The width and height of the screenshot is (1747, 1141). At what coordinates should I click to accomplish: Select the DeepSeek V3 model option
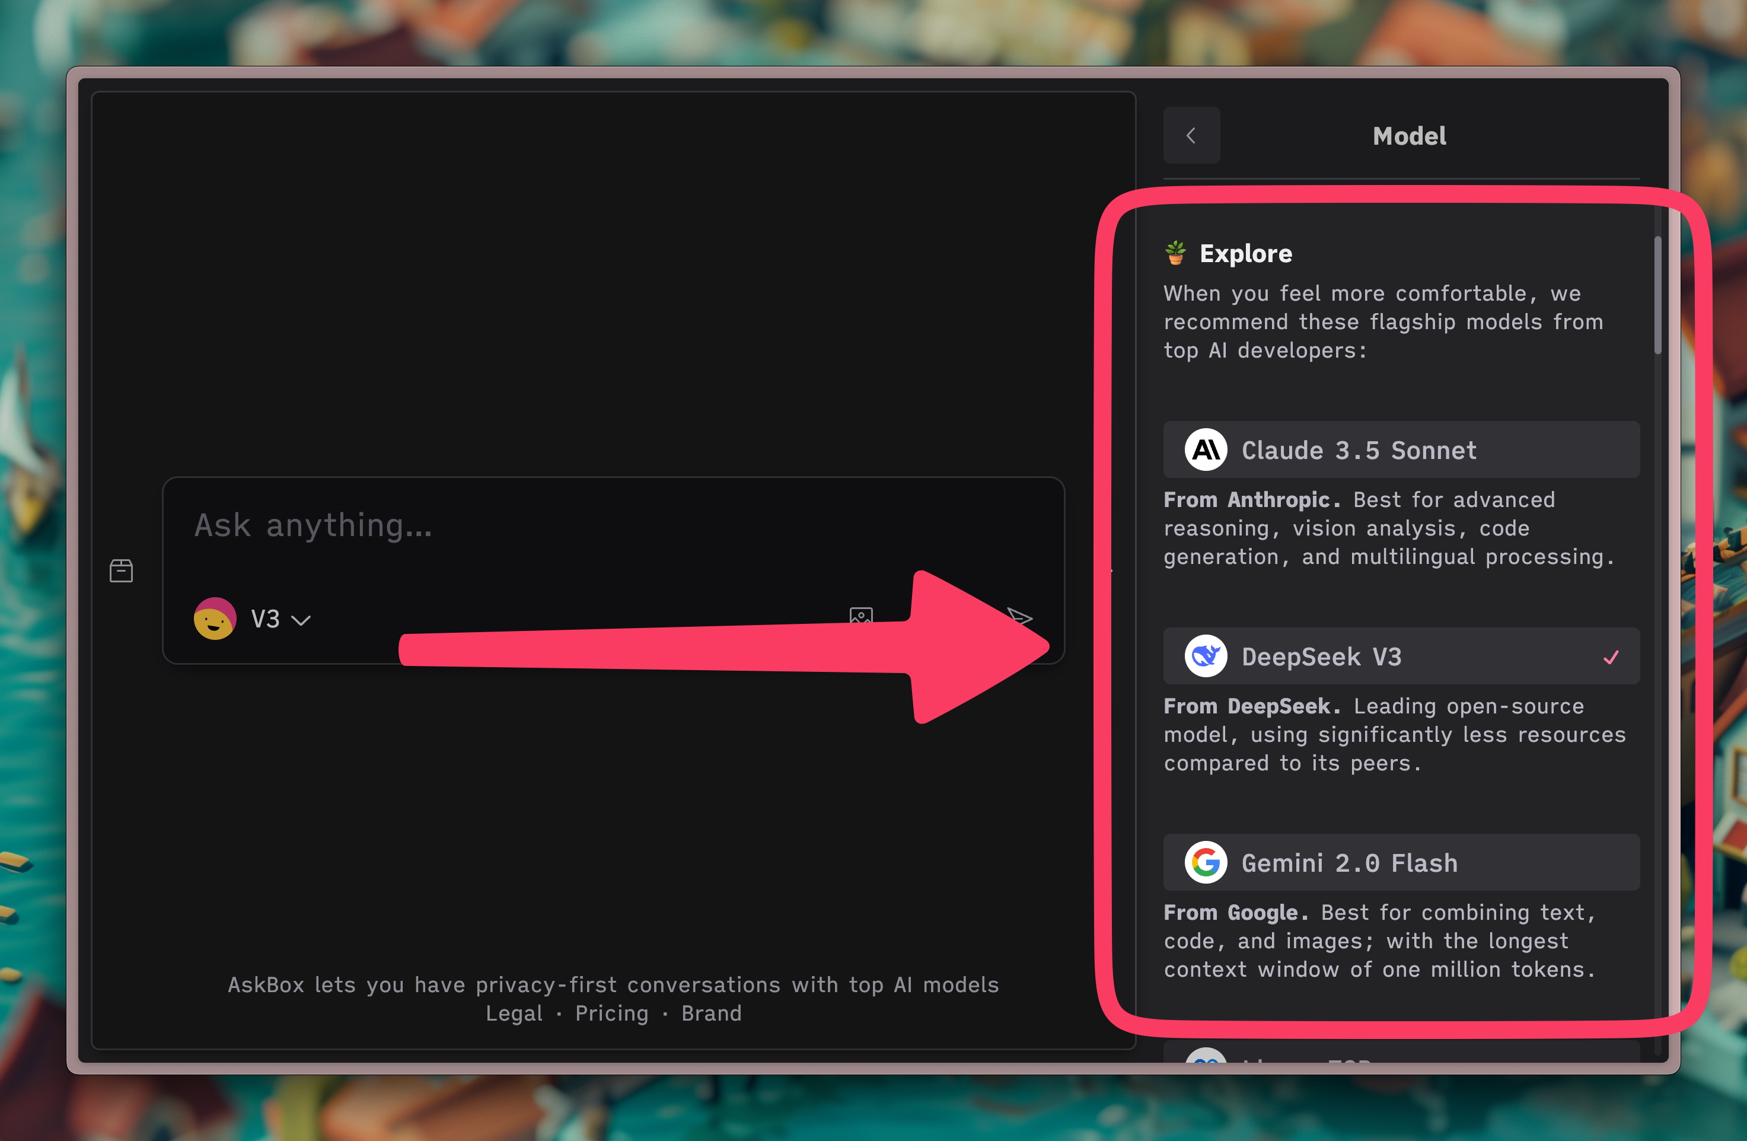[x=1401, y=656]
